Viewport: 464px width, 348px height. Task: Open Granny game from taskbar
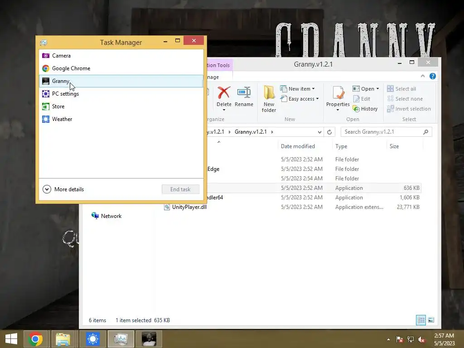pos(149,339)
